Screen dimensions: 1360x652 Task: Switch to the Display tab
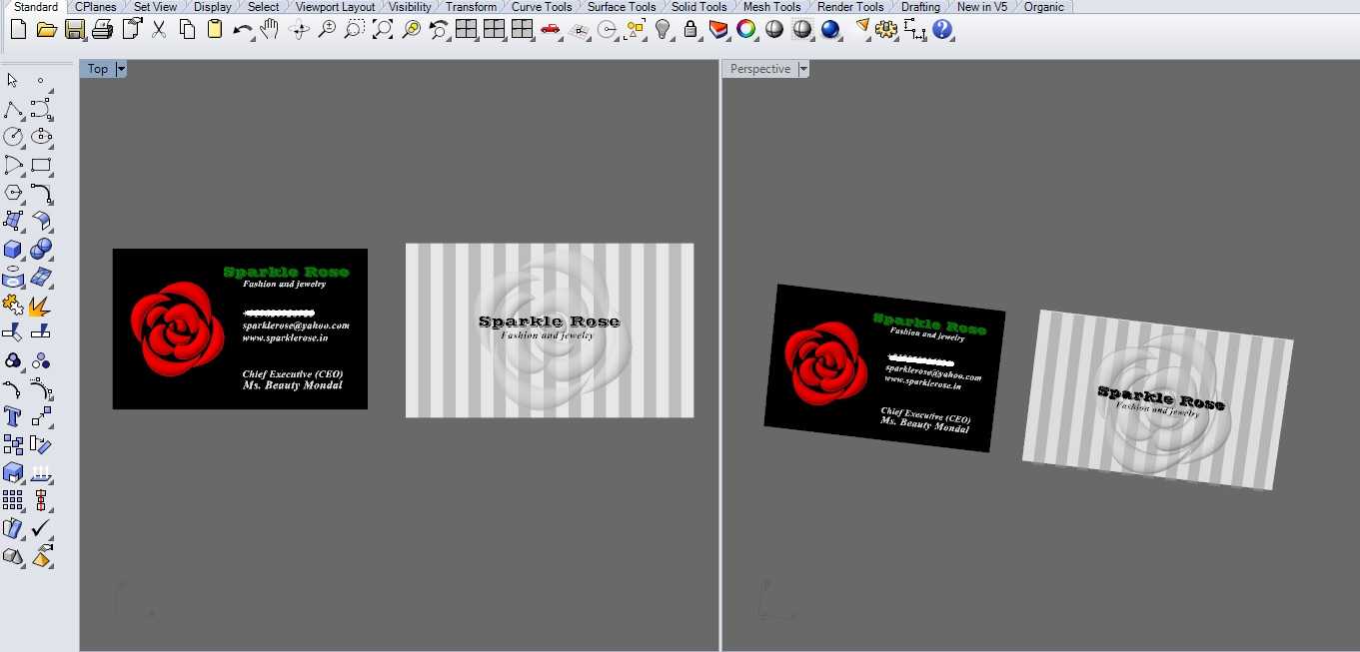click(x=213, y=7)
